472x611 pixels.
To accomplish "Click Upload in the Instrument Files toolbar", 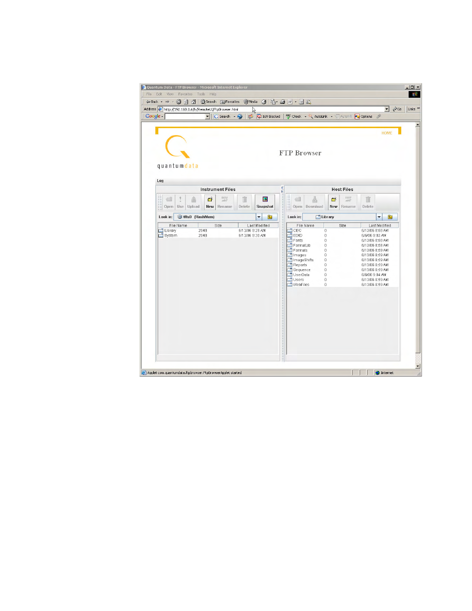I will (193, 202).
